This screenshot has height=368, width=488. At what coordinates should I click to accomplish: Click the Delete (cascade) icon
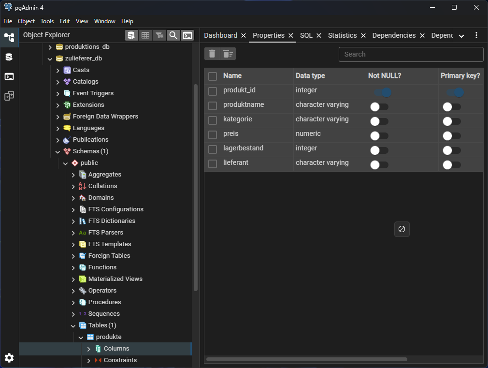point(228,54)
